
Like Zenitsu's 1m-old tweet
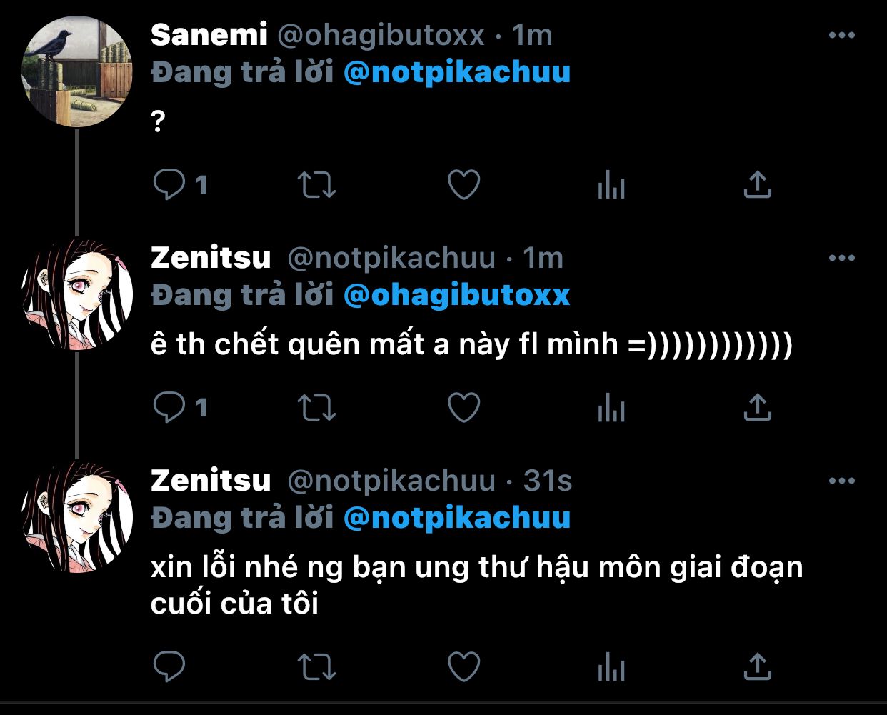(463, 408)
